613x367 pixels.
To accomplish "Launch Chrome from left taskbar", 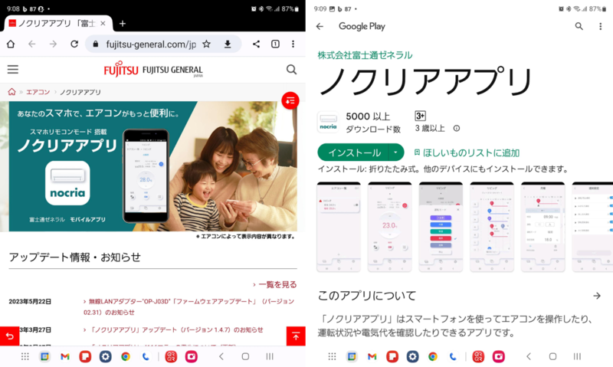I will 126,356.
